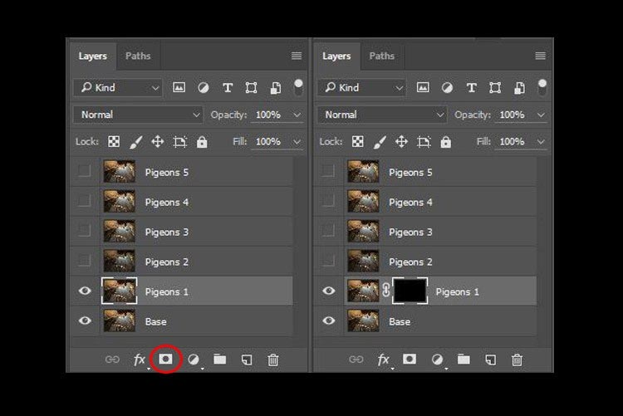Show Pigeons 4 layer in left panel

coord(84,201)
